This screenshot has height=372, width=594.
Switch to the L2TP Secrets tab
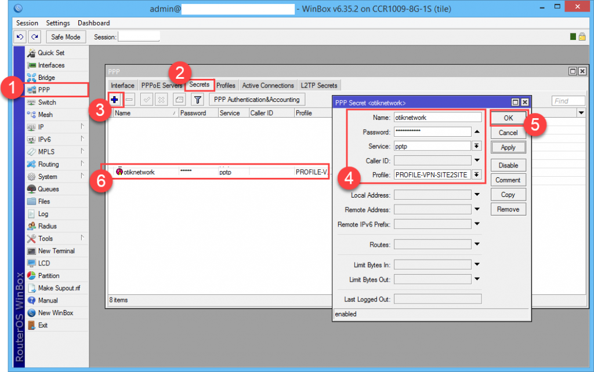point(319,86)
